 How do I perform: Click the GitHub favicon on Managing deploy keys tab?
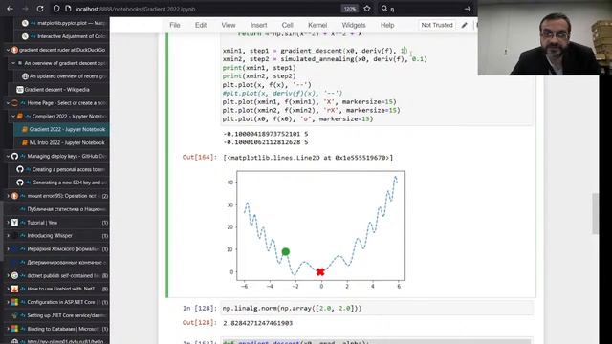tap(14, 156)
